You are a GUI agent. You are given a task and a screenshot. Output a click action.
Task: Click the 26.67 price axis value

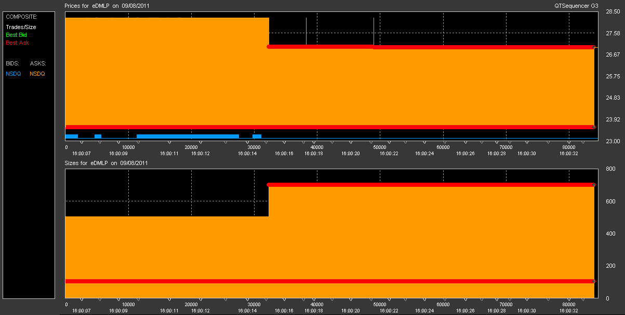[x=614, y=55]
